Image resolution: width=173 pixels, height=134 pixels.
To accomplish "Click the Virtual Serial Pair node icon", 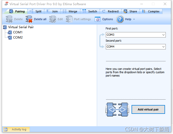I will click(x=5, y=27).
